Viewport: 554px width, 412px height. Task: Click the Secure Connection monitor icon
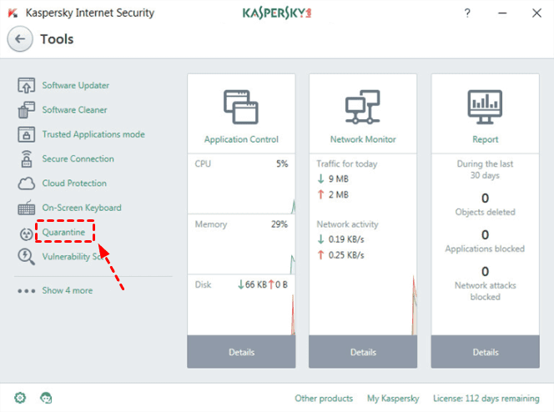tap(26, 159)
